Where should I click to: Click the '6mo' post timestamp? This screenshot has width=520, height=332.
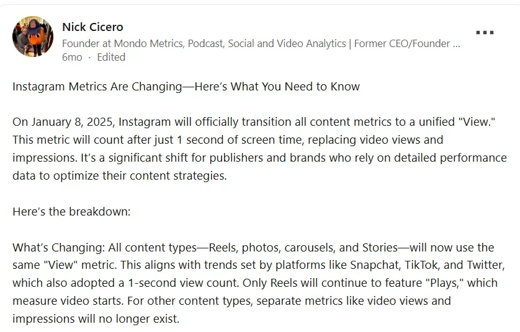tap(71, 57)
